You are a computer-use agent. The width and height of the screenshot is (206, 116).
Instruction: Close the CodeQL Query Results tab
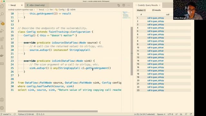pos(160,5)
